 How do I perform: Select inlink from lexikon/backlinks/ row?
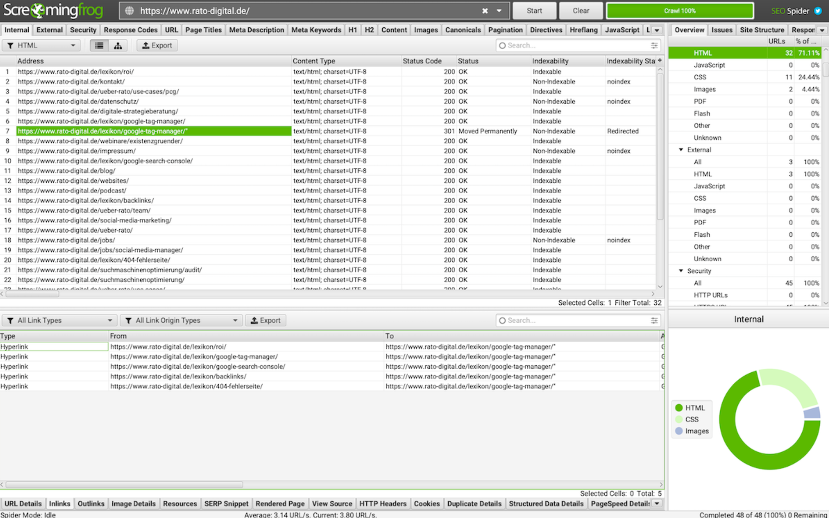[332, 376]
